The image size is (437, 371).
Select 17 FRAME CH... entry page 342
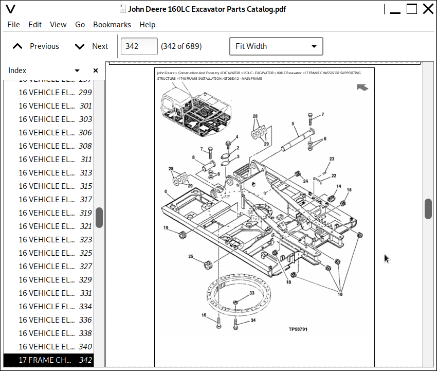(49, 360)
